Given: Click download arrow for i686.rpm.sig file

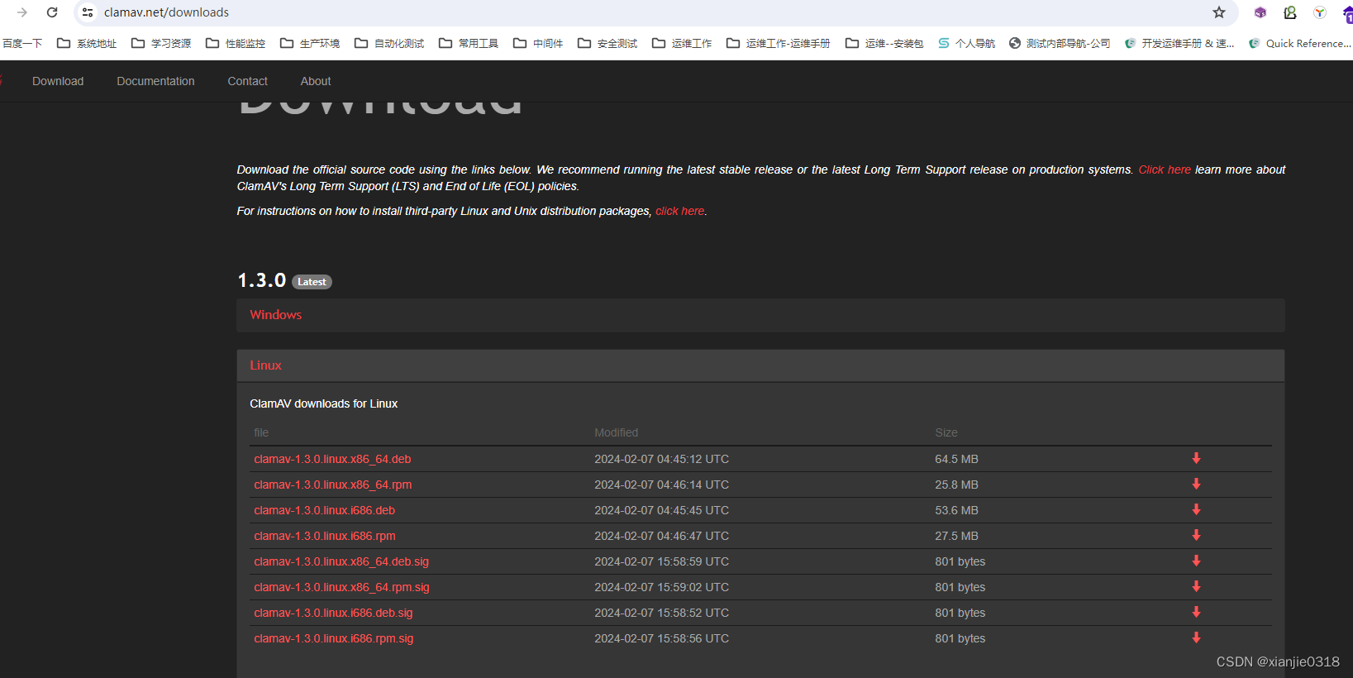Looking at the screenshot, I should click(1196, 637).
